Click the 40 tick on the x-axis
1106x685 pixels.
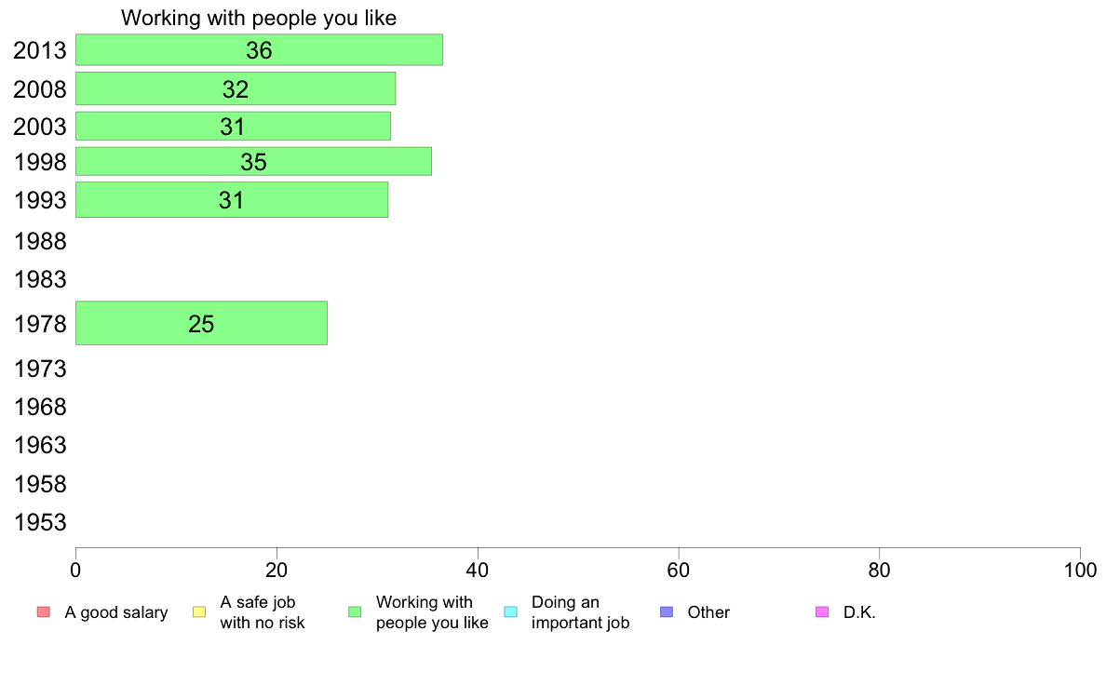point(478,570)
